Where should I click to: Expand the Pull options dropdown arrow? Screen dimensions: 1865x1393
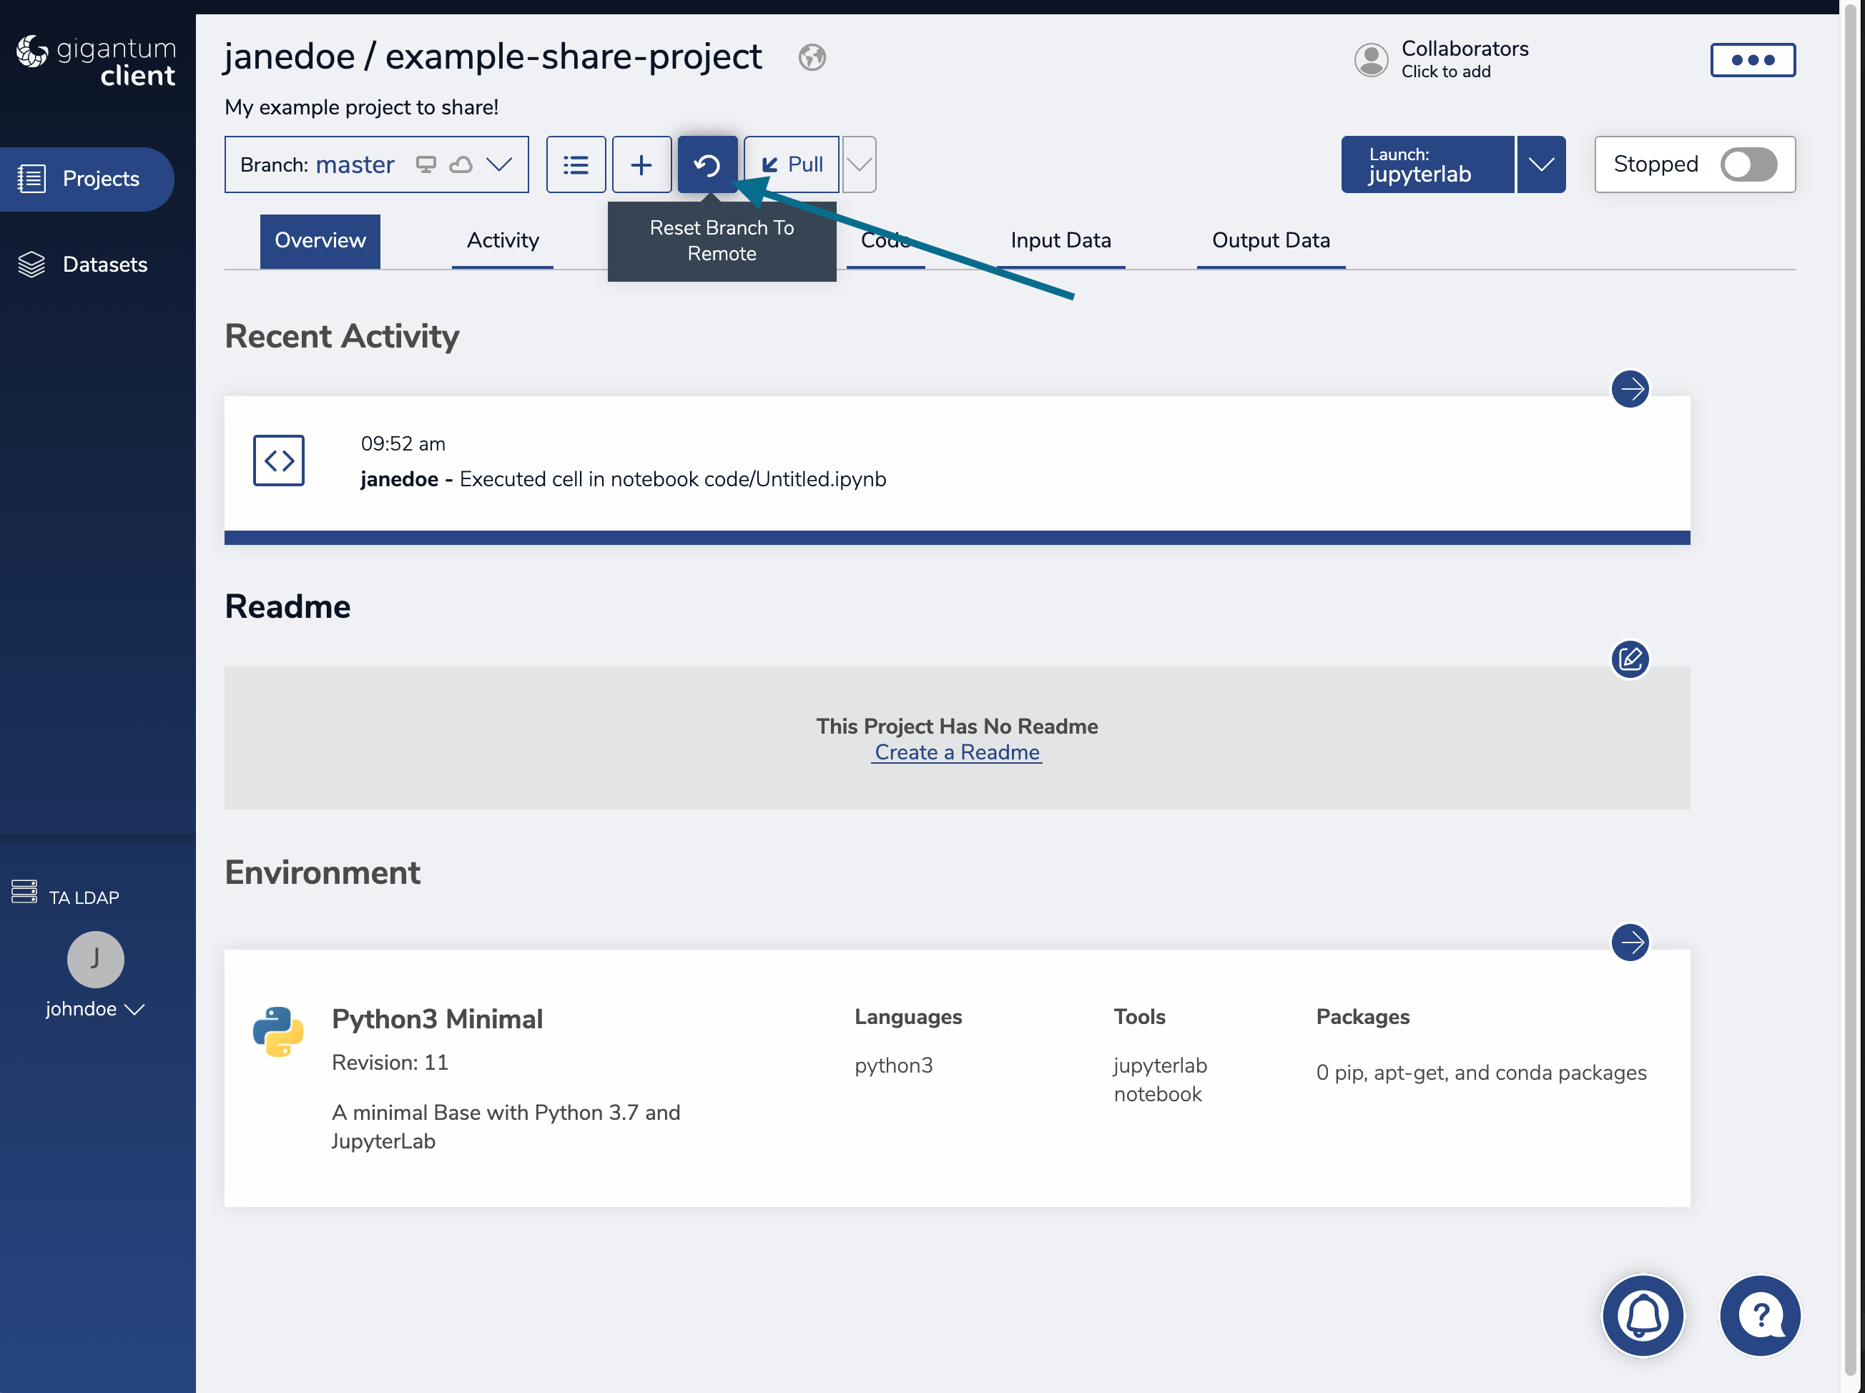tap(858, 164)
